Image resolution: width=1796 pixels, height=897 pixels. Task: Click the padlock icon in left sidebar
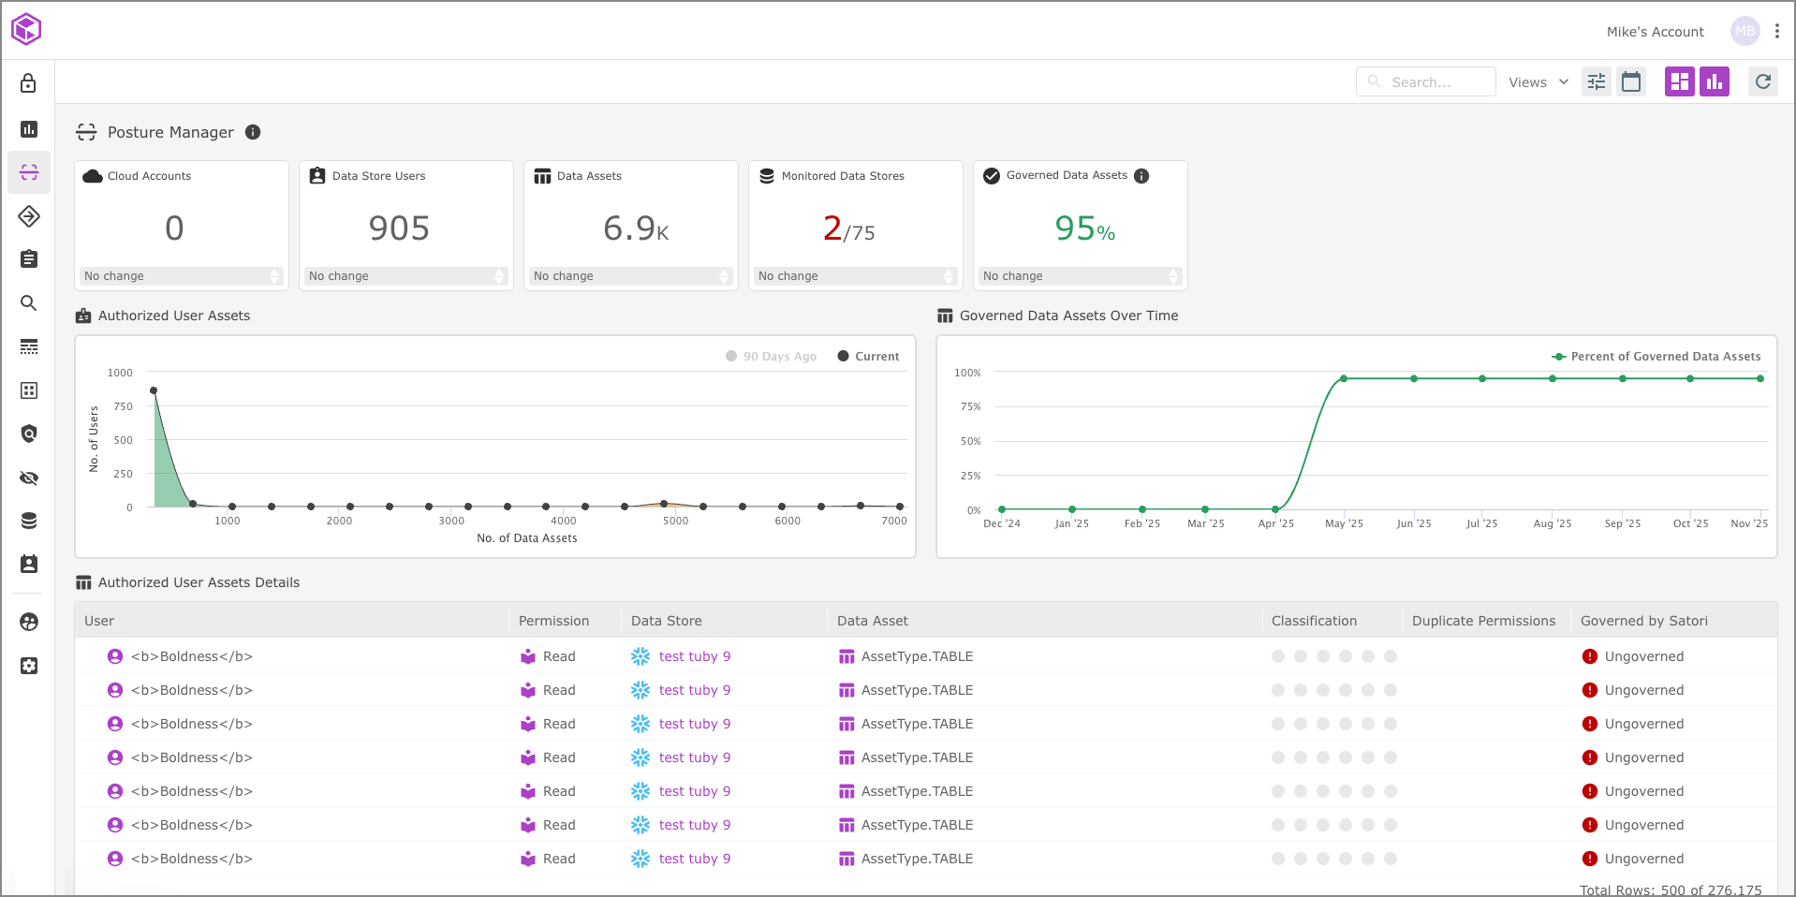[29, 83]
